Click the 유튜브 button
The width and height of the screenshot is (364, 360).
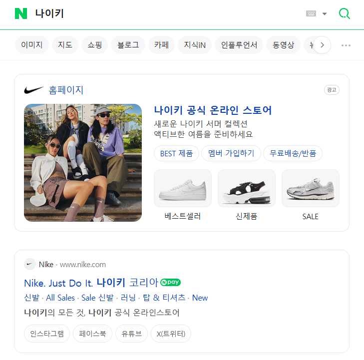pyautogui.click(x=131, y=334)
